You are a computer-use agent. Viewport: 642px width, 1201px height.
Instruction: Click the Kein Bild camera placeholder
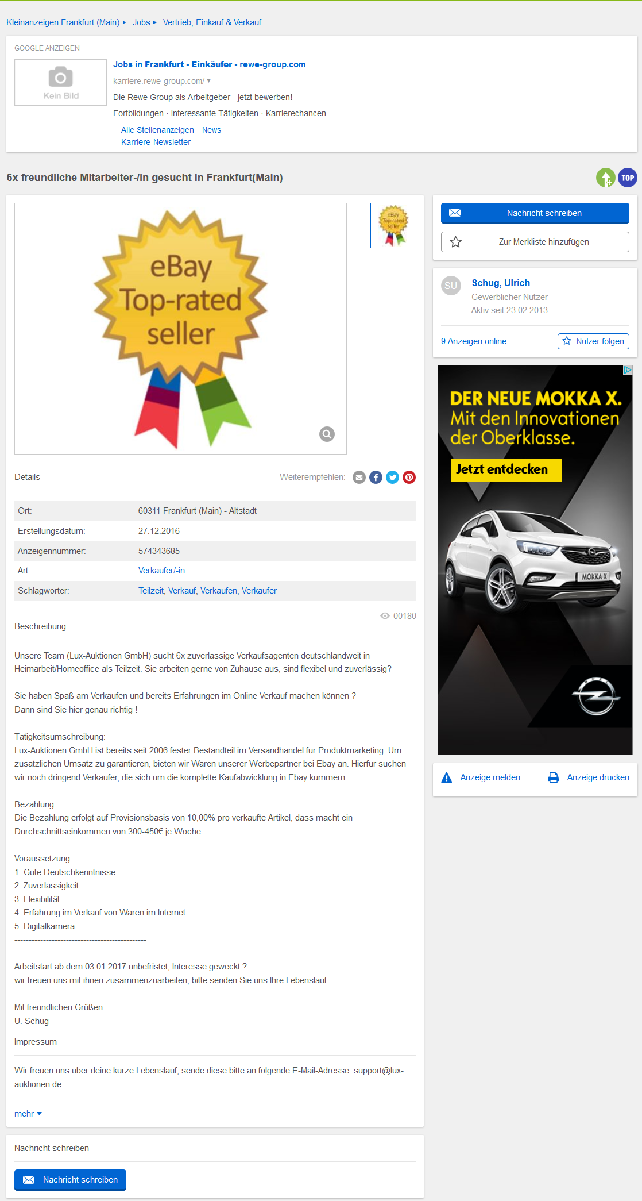click(x=60, y=82)
